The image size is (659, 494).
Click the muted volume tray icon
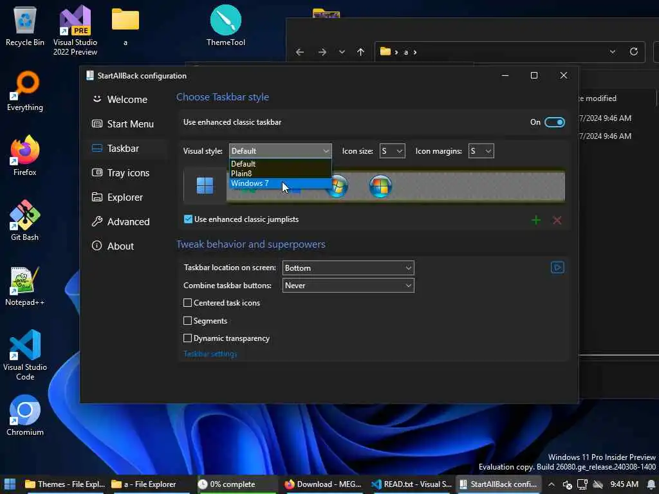click(567, 484)
